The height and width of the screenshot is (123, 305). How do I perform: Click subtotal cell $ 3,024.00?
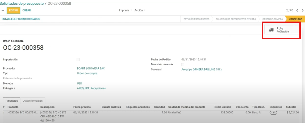[x=292, y=112]
